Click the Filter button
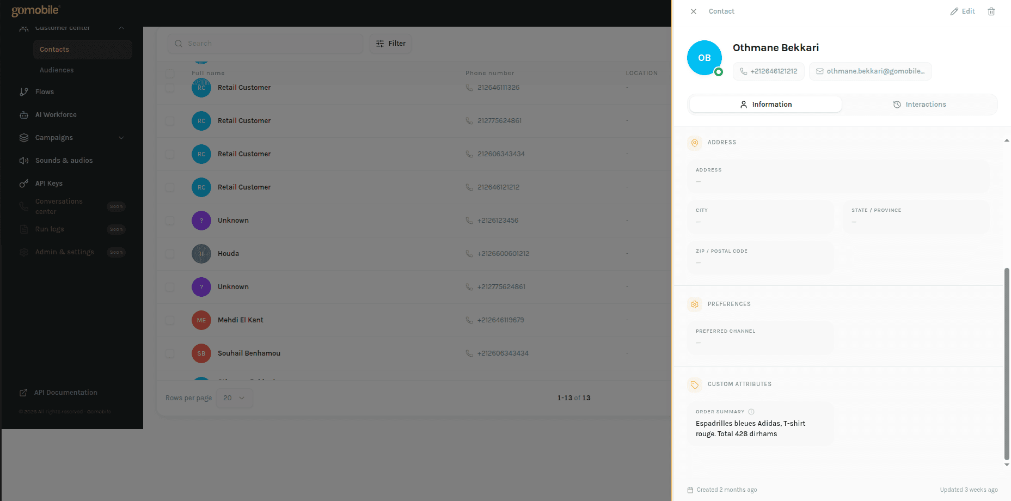The width and height of the screenshot is (1011, 501). [390, 43]
